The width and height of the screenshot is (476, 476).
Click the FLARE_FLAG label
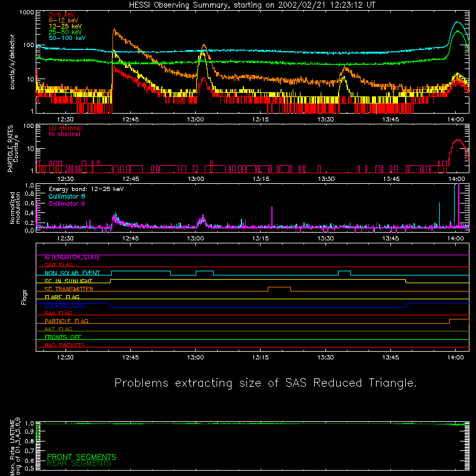(62, 297)
